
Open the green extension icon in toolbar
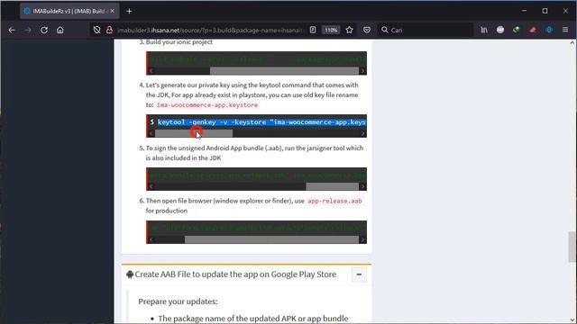[x=517, y=30]
